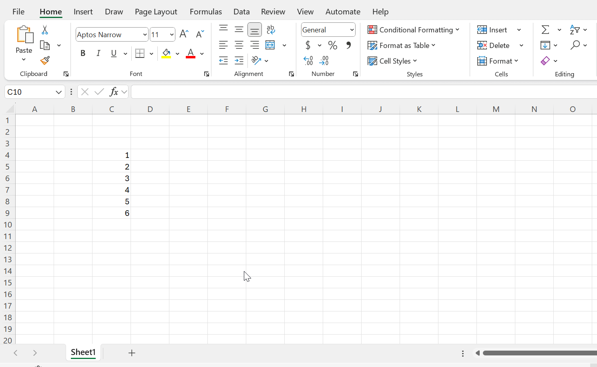
Task: Toggle Bold formatting
Action: (83, 53)
